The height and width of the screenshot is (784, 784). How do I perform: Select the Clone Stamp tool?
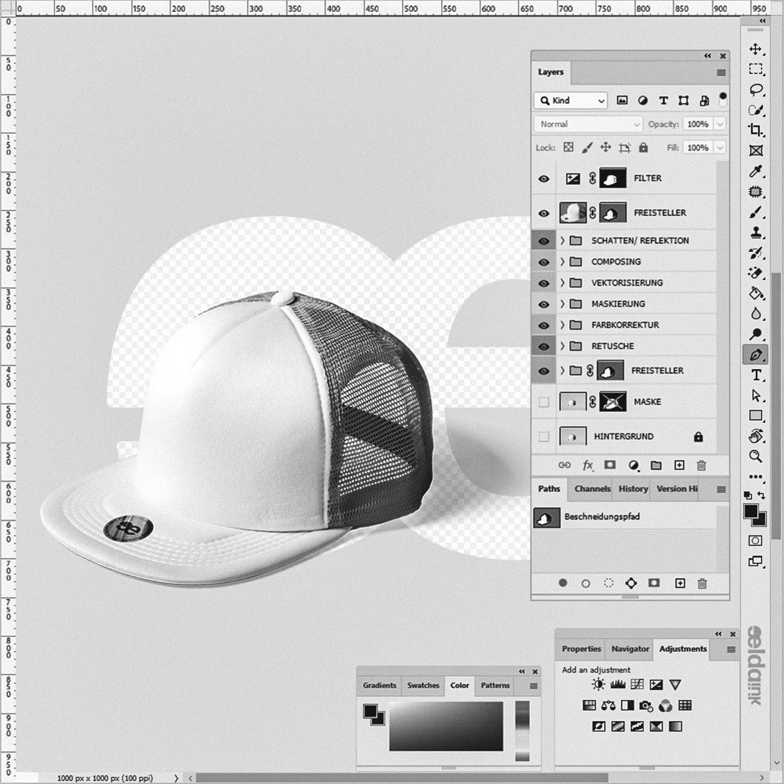(755, 231)
